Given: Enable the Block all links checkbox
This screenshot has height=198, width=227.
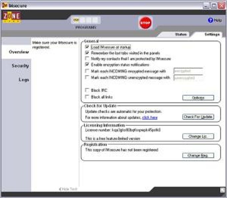Looking at the screenshot, I should pos(87,97).
